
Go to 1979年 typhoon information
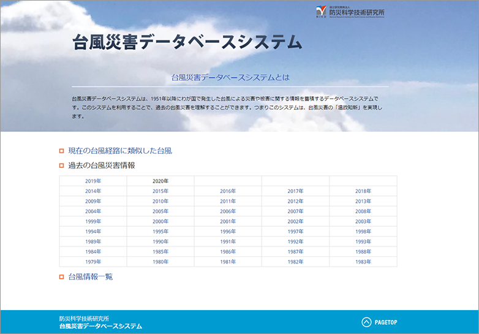coord(93,262)
